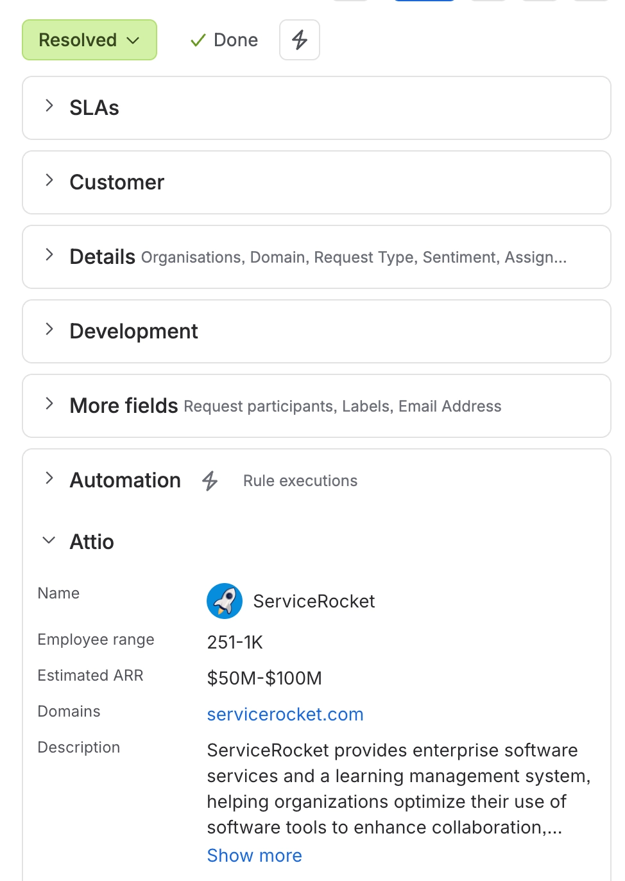Click the Attio heading text
Image resolution: width=625 pixels, height=881 pixels.
pos(92,542)
